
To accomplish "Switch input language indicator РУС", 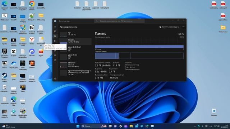I will 211,126.
